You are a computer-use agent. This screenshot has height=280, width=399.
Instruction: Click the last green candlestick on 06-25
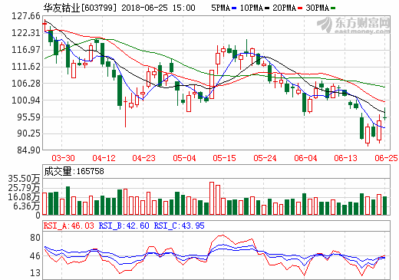click(x=384, y=114)
